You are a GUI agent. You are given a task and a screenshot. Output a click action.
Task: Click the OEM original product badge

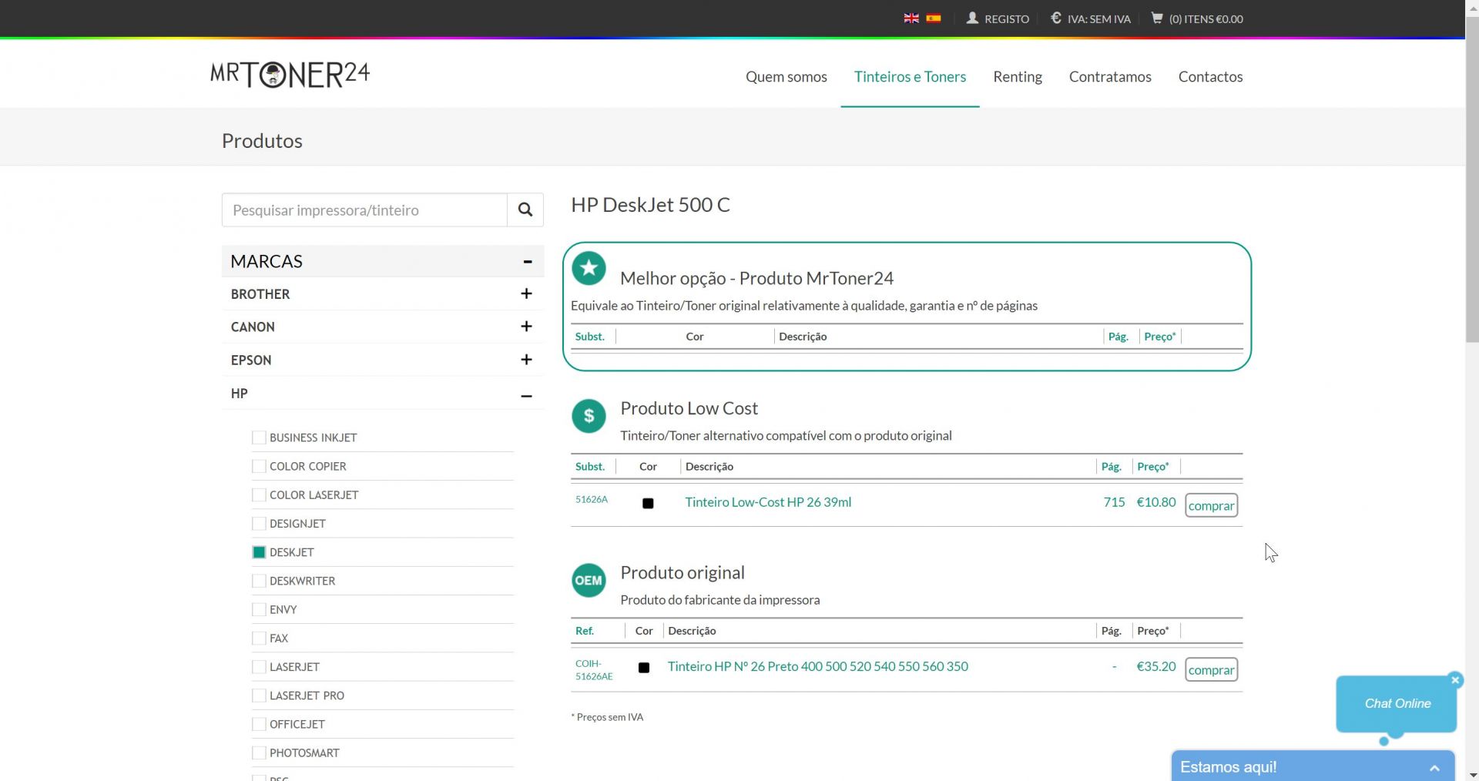pyautogui.click(x=589, y=581)
